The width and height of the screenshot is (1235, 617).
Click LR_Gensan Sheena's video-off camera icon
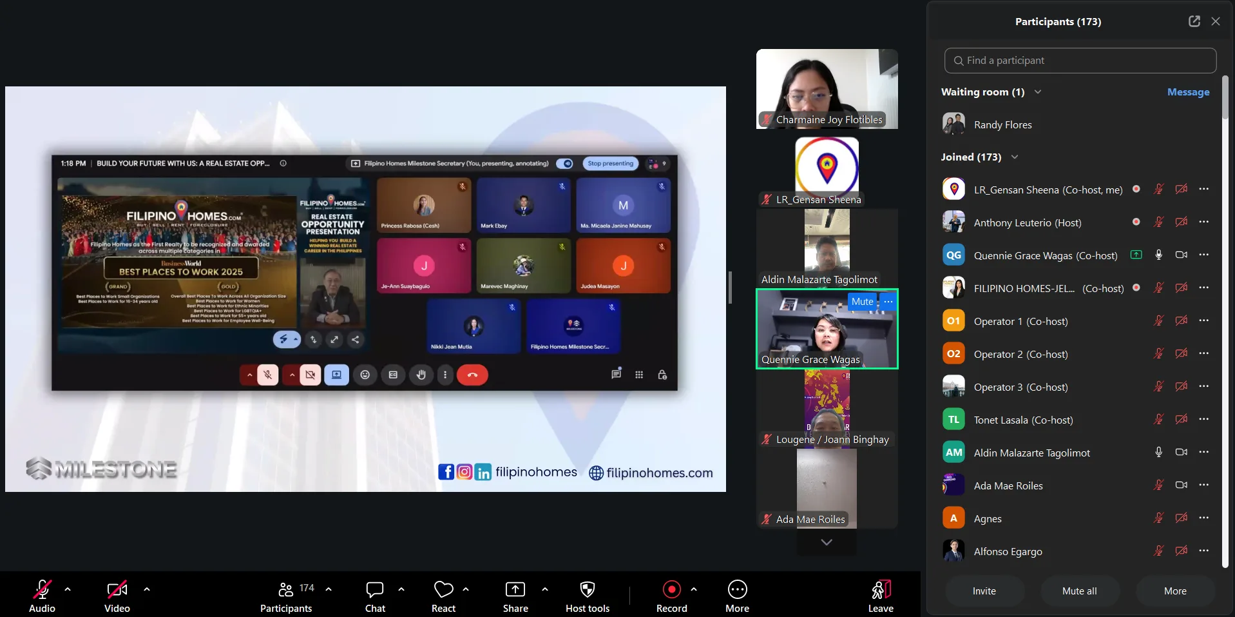click(1182, 190)
